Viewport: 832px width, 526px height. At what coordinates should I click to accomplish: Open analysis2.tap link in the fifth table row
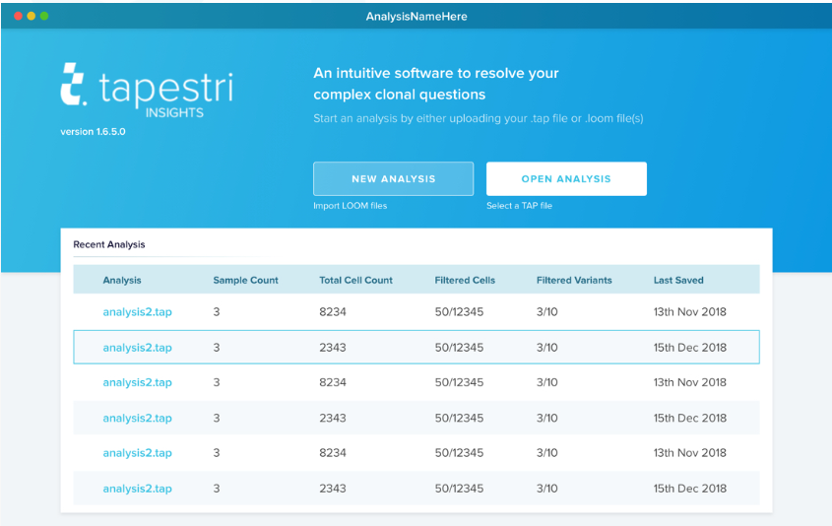[137, 453]
